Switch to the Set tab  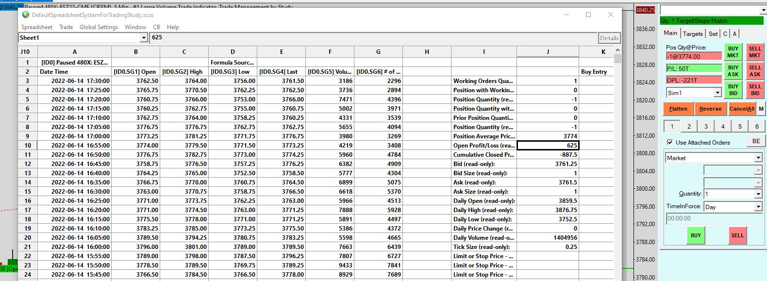pyautogui.click(x=713, y=33)
